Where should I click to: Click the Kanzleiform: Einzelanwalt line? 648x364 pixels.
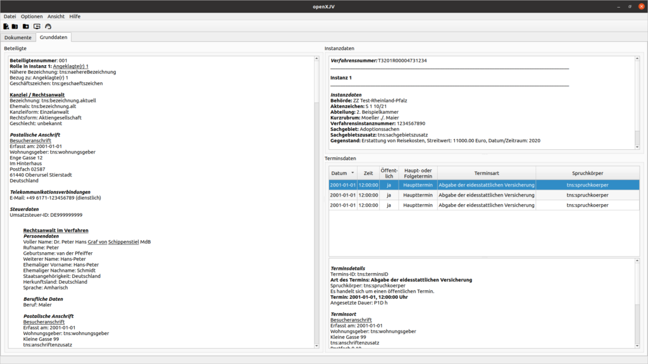(x=39, y=112)
